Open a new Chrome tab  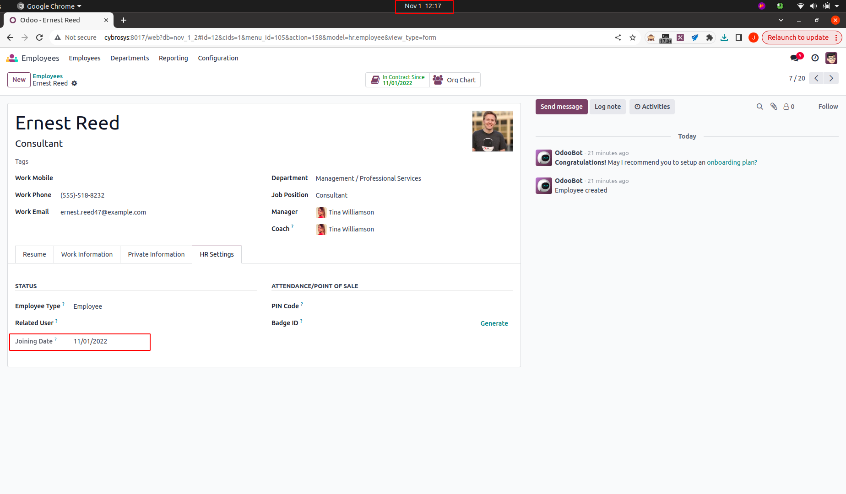coord(124,20)
